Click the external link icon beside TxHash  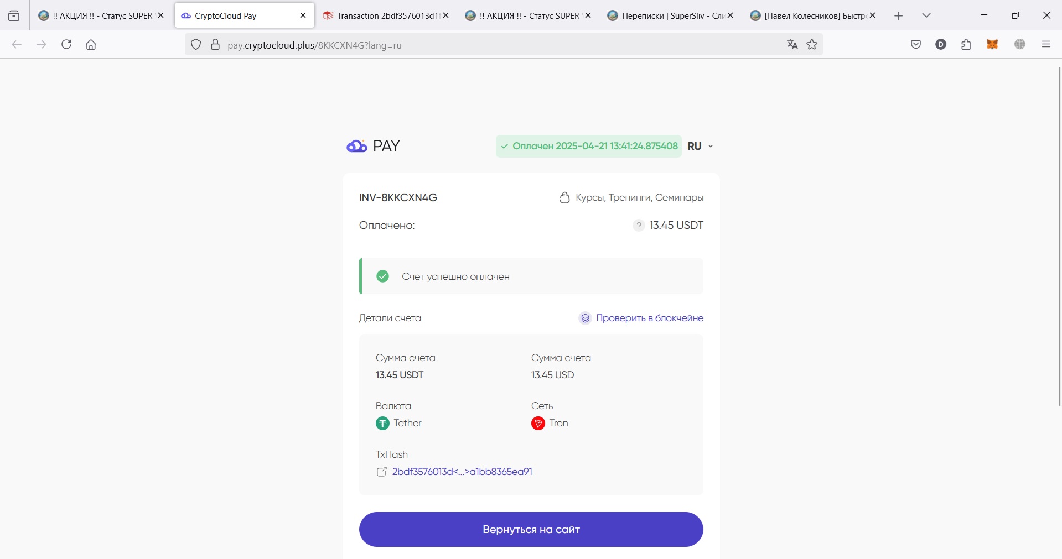click(381, 472)
